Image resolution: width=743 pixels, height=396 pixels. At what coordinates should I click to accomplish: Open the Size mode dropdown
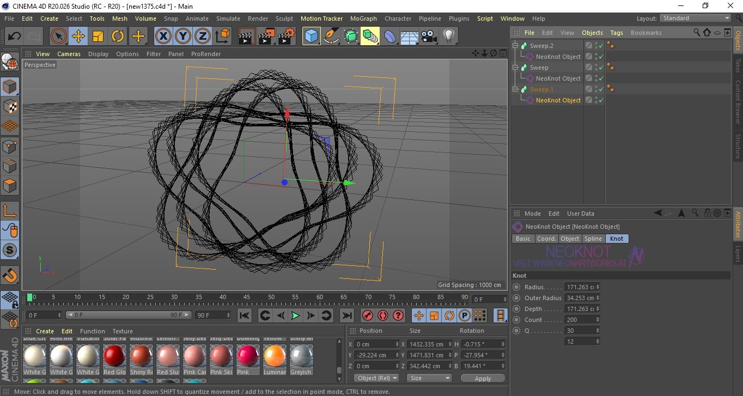(x=429, y=378)
